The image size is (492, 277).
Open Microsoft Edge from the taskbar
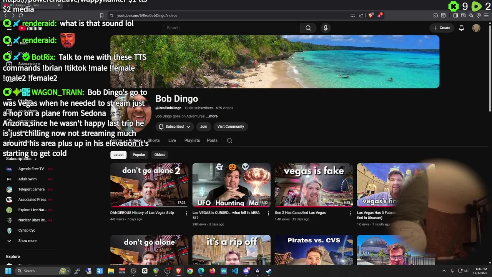click(201, 271)
